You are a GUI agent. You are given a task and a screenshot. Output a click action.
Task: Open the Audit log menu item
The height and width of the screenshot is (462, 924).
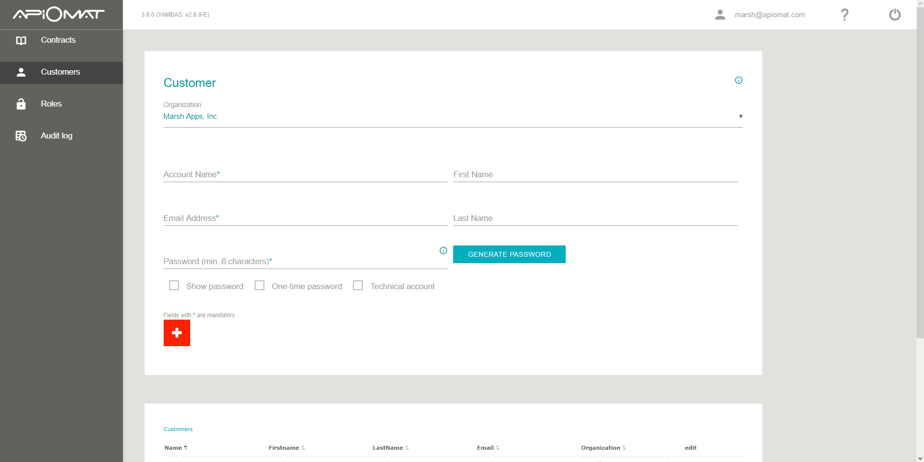[61, 136]
